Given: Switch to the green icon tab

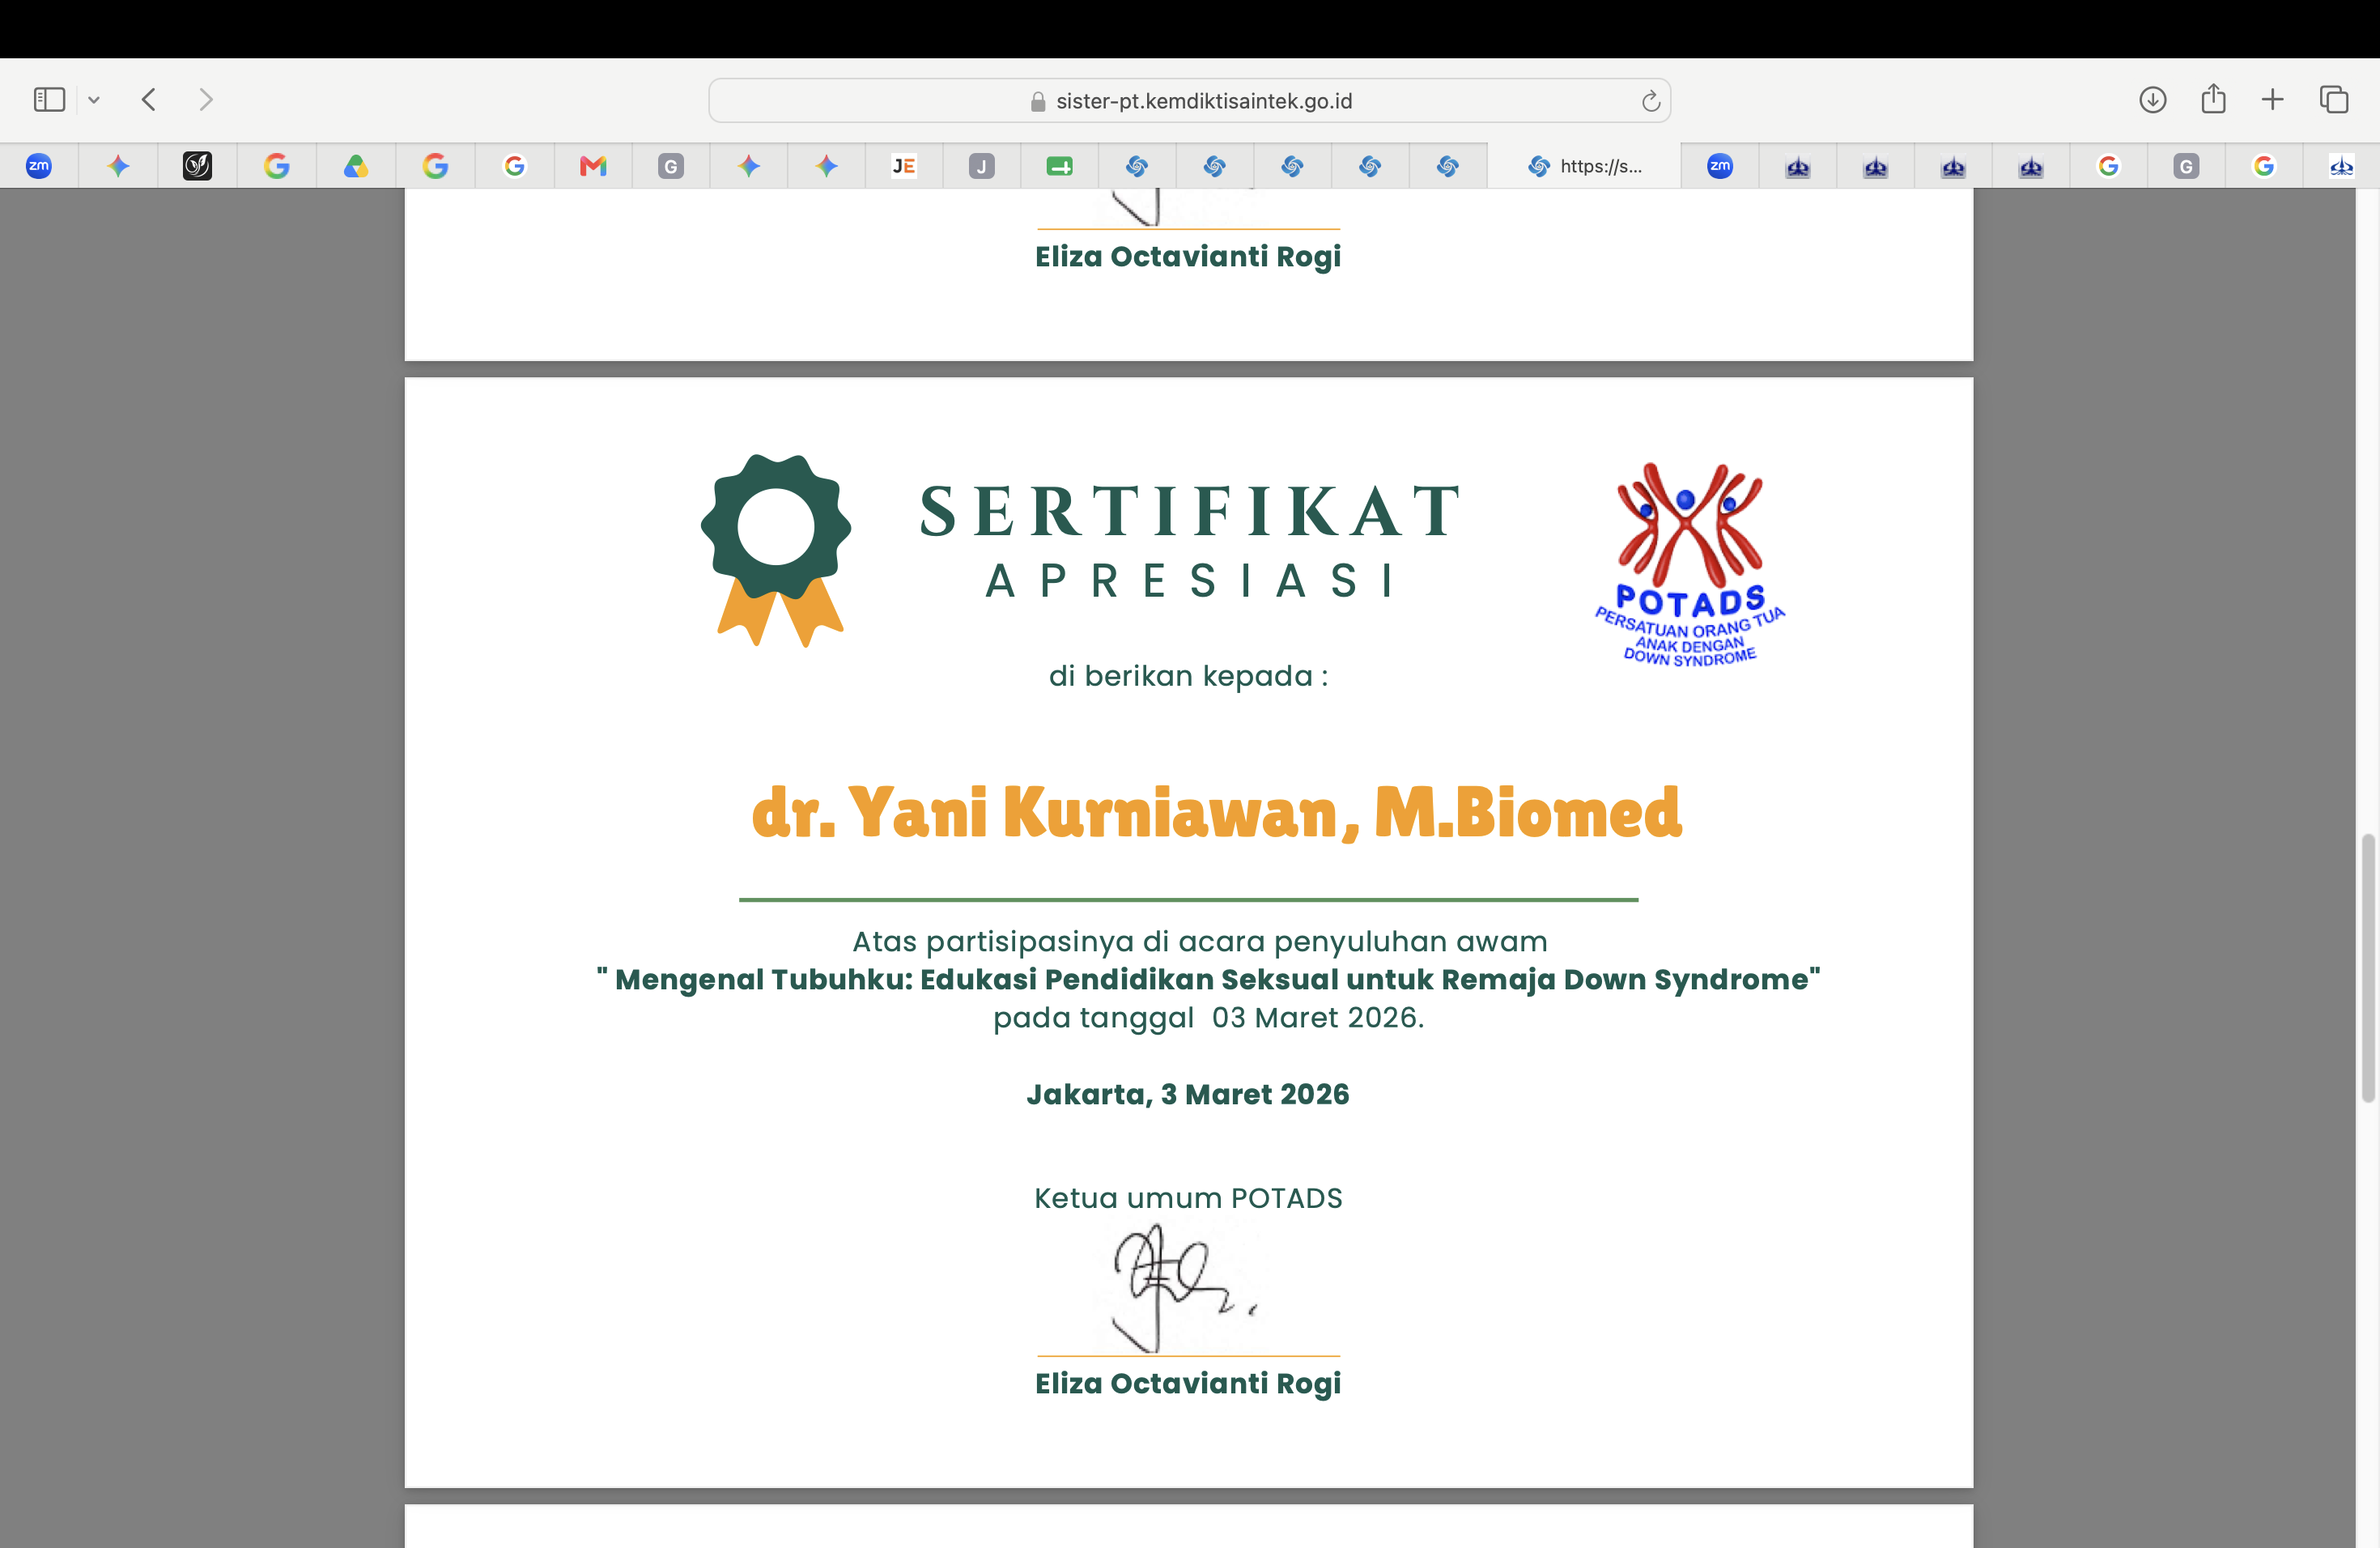Looking at the screenshot, I should coord(1060,166).
